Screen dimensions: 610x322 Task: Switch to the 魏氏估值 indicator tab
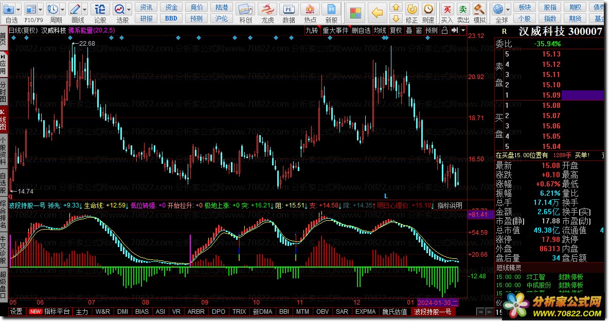coord(394,312)
